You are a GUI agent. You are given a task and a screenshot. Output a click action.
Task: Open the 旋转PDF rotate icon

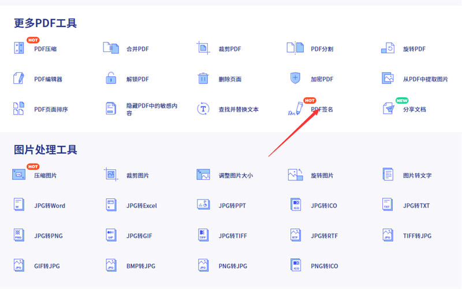388,49
